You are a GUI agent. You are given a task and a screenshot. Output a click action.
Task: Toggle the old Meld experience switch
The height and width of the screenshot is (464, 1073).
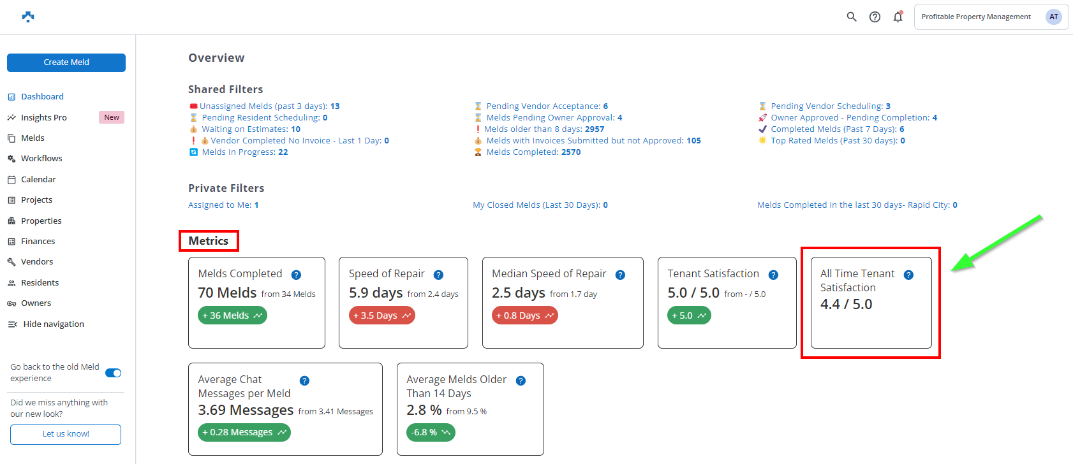tap(113, 373)
